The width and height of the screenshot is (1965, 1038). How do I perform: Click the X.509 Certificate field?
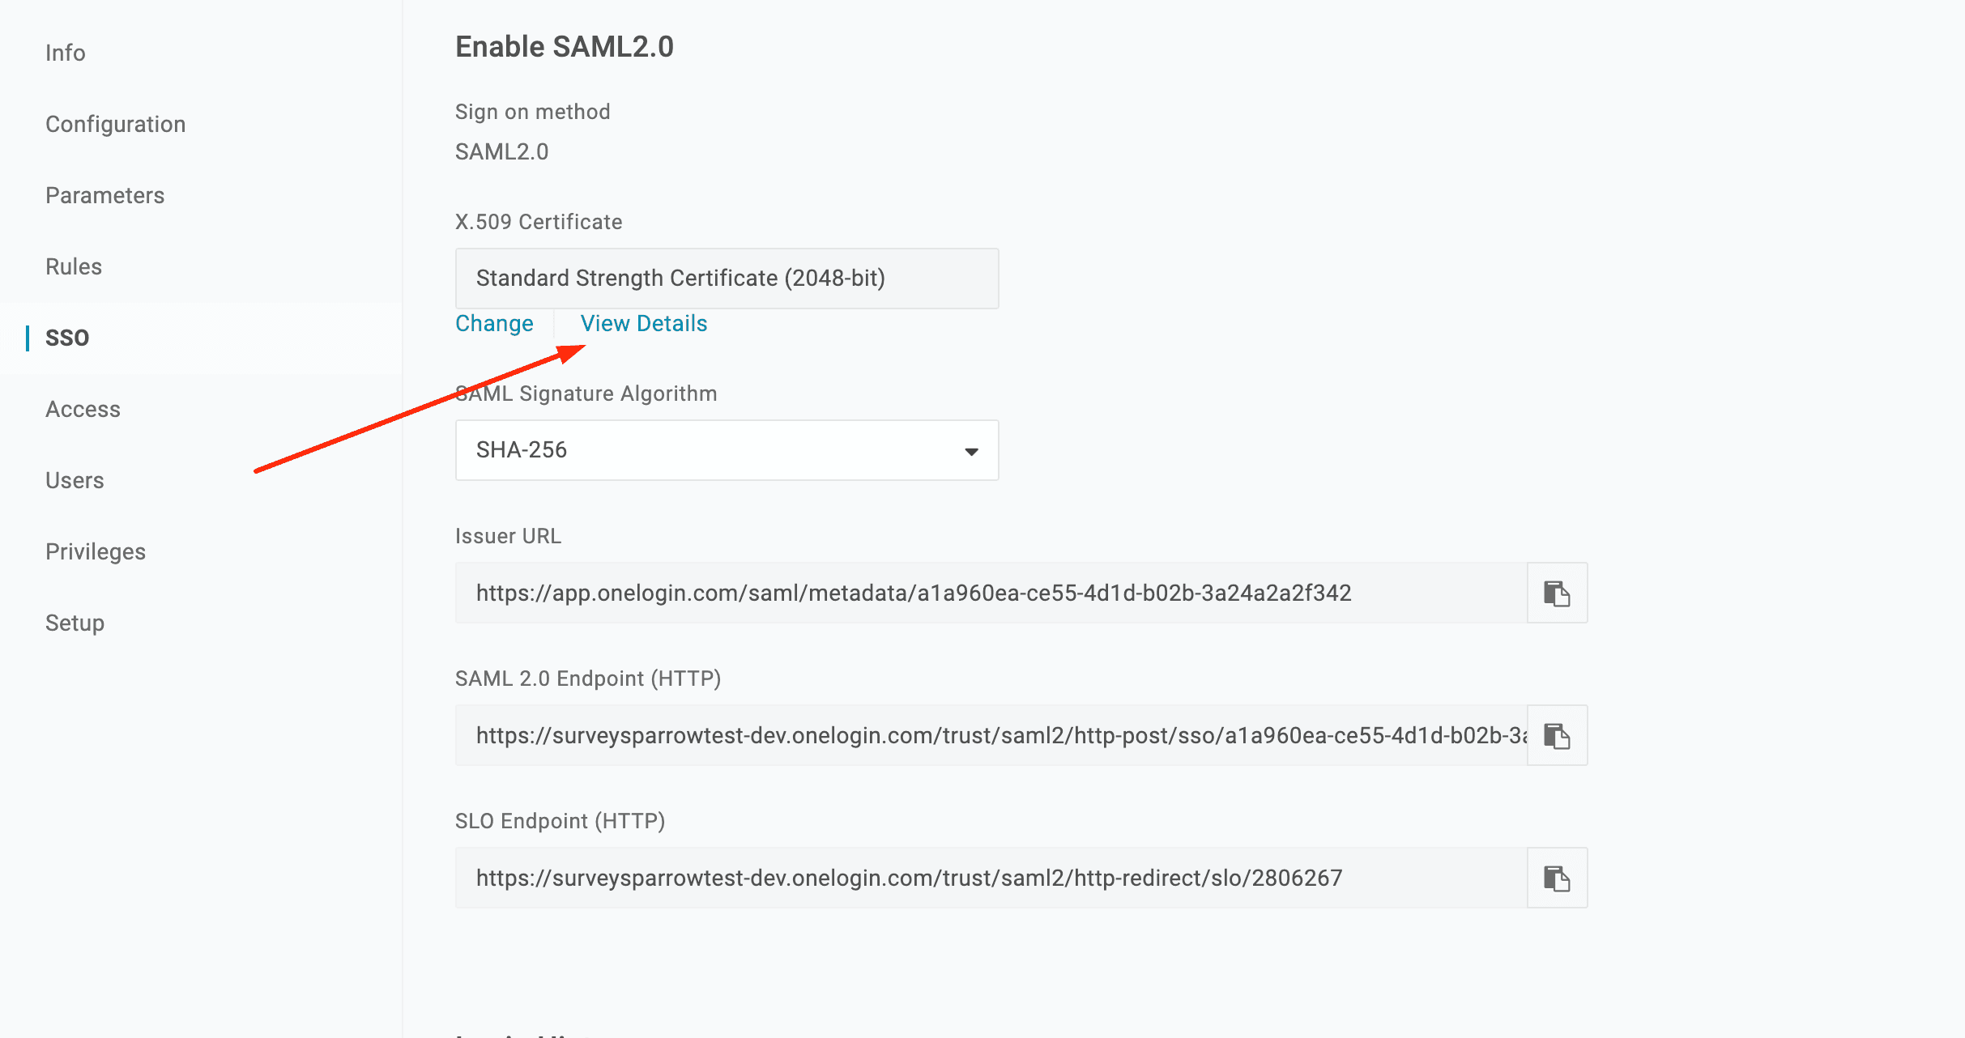point(726,279)
